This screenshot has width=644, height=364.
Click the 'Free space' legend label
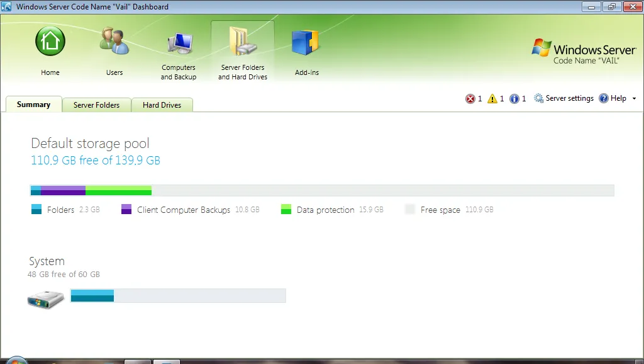click(440, 210)
